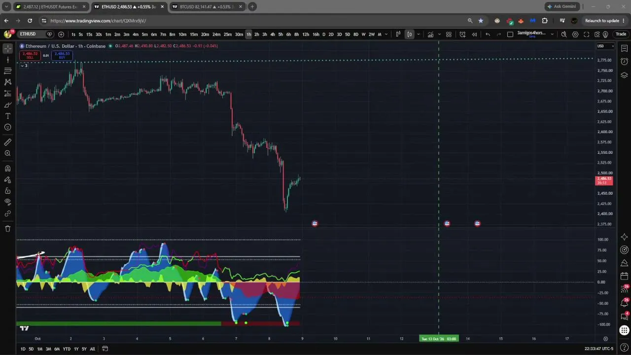
Task: Click the Trade button
Action: point(621,35)
